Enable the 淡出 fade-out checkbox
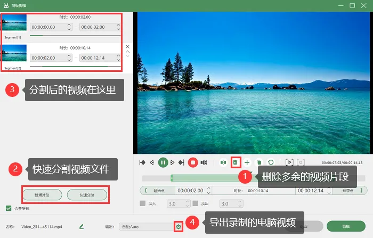 tap(196, 203)
